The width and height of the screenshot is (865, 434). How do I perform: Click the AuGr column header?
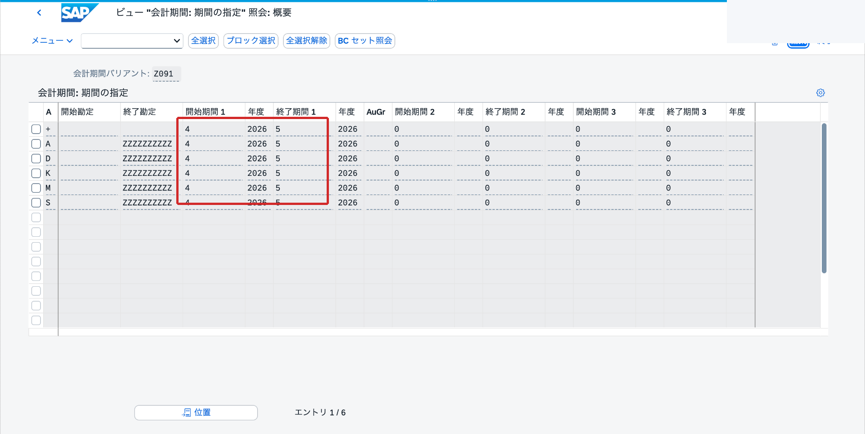pyautogui.click(x=377, y=112)
